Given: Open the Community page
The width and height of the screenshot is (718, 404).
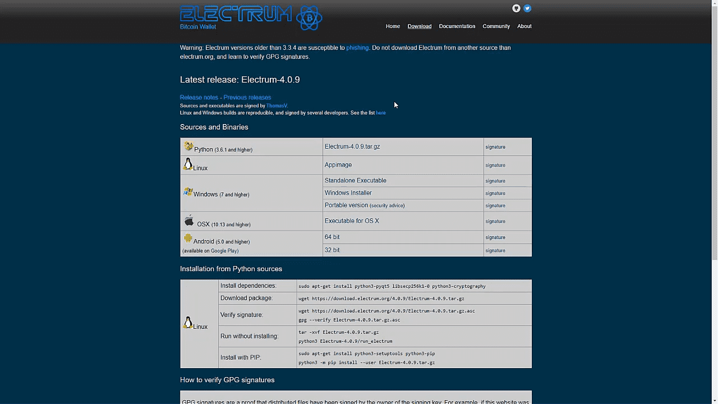Looking at the screenshot, I should [496, 26].
